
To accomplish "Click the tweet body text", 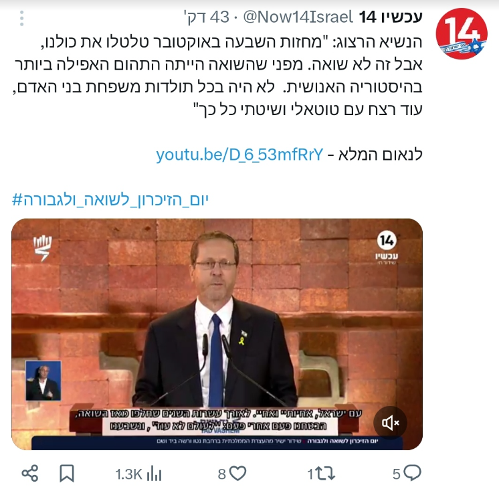I will point(217,76).
